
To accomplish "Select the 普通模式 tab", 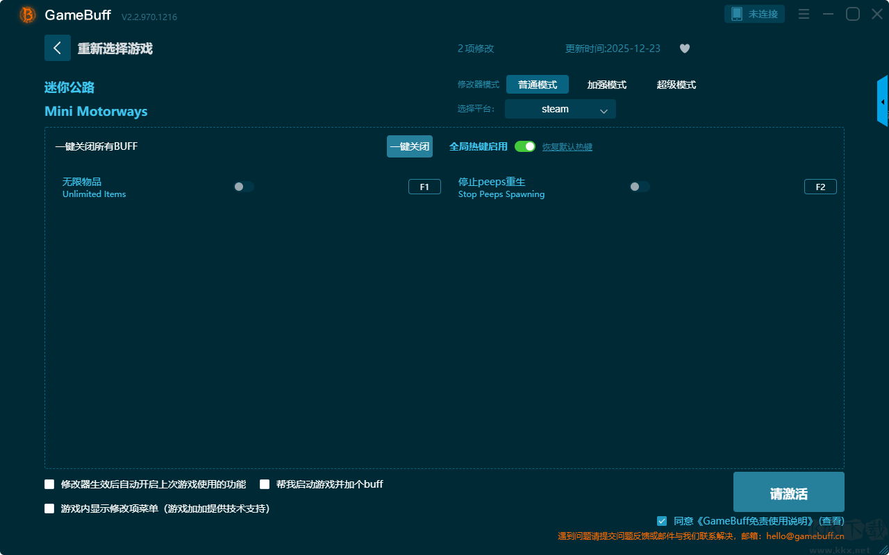I will 537,85.
